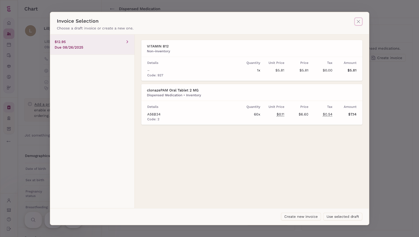Click the VITAMIN B12 item title
The height and width of the screenshot is (237, 419).
pos(158,46)
